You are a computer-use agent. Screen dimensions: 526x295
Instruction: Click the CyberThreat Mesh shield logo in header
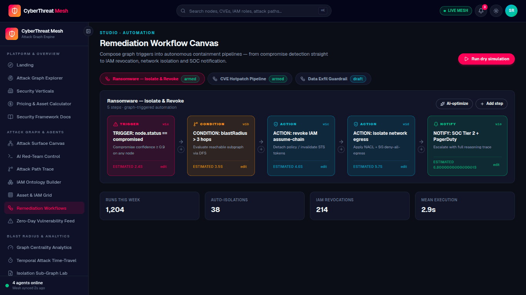15,11
